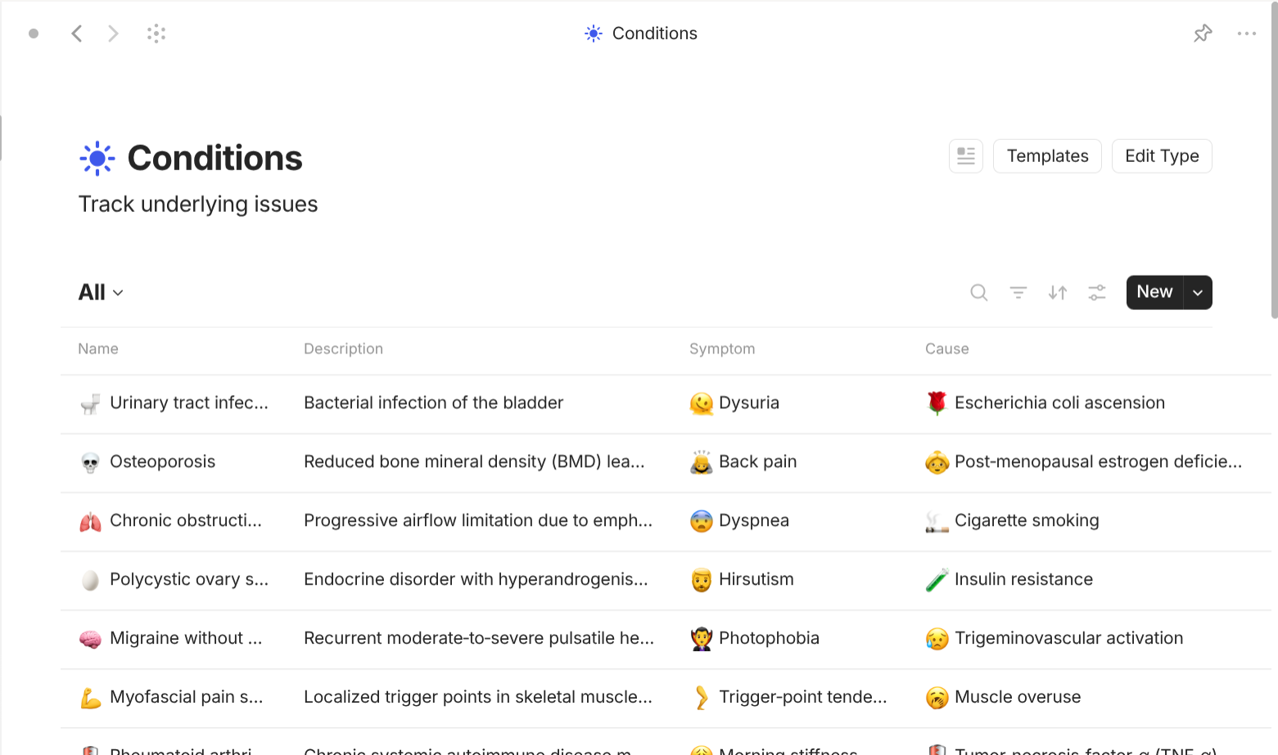Open the view settings sliders icon
Image resolution: width=1278 pixels, height=755 pixels.
tap(1096, 292)
